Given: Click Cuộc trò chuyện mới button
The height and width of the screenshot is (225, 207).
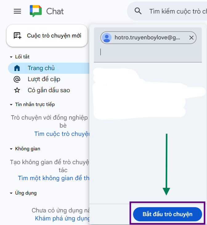Looking at the screenshot, I should pos(47,36).
